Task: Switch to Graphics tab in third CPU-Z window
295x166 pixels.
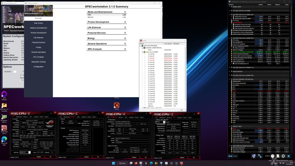Action: (x=131, y=117)
